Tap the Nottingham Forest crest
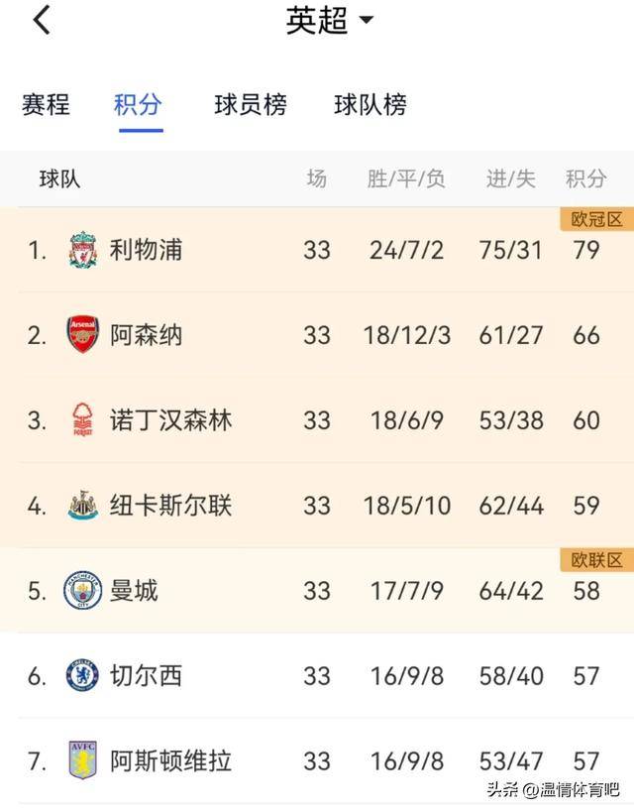The height and width of the screenshot is (812, 634). [83, 420]
